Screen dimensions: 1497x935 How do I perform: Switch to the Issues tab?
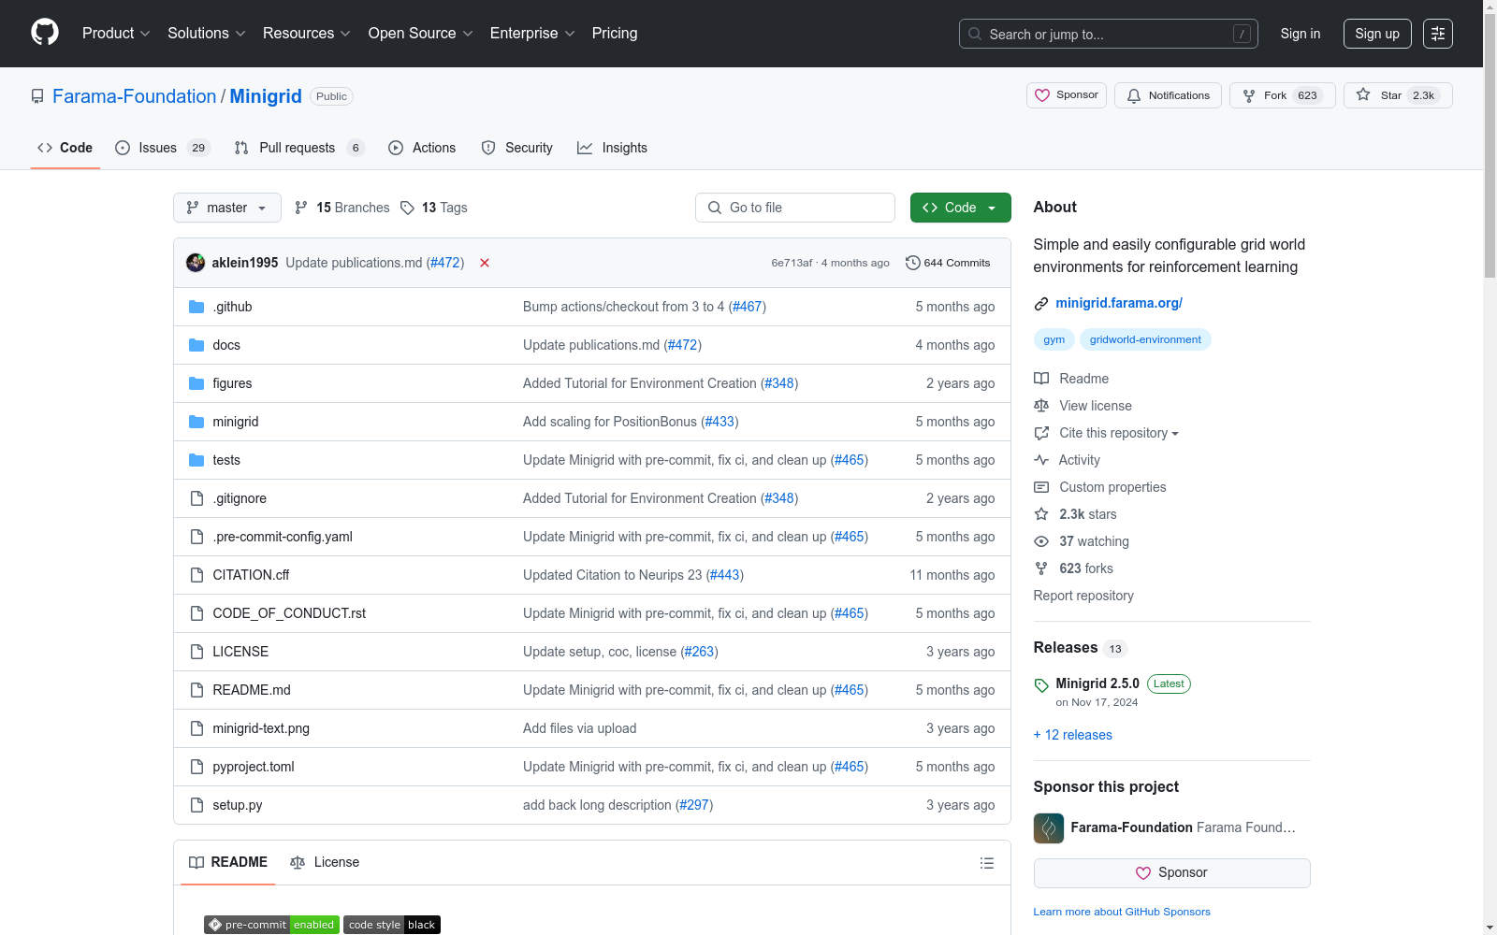(163, 148)
